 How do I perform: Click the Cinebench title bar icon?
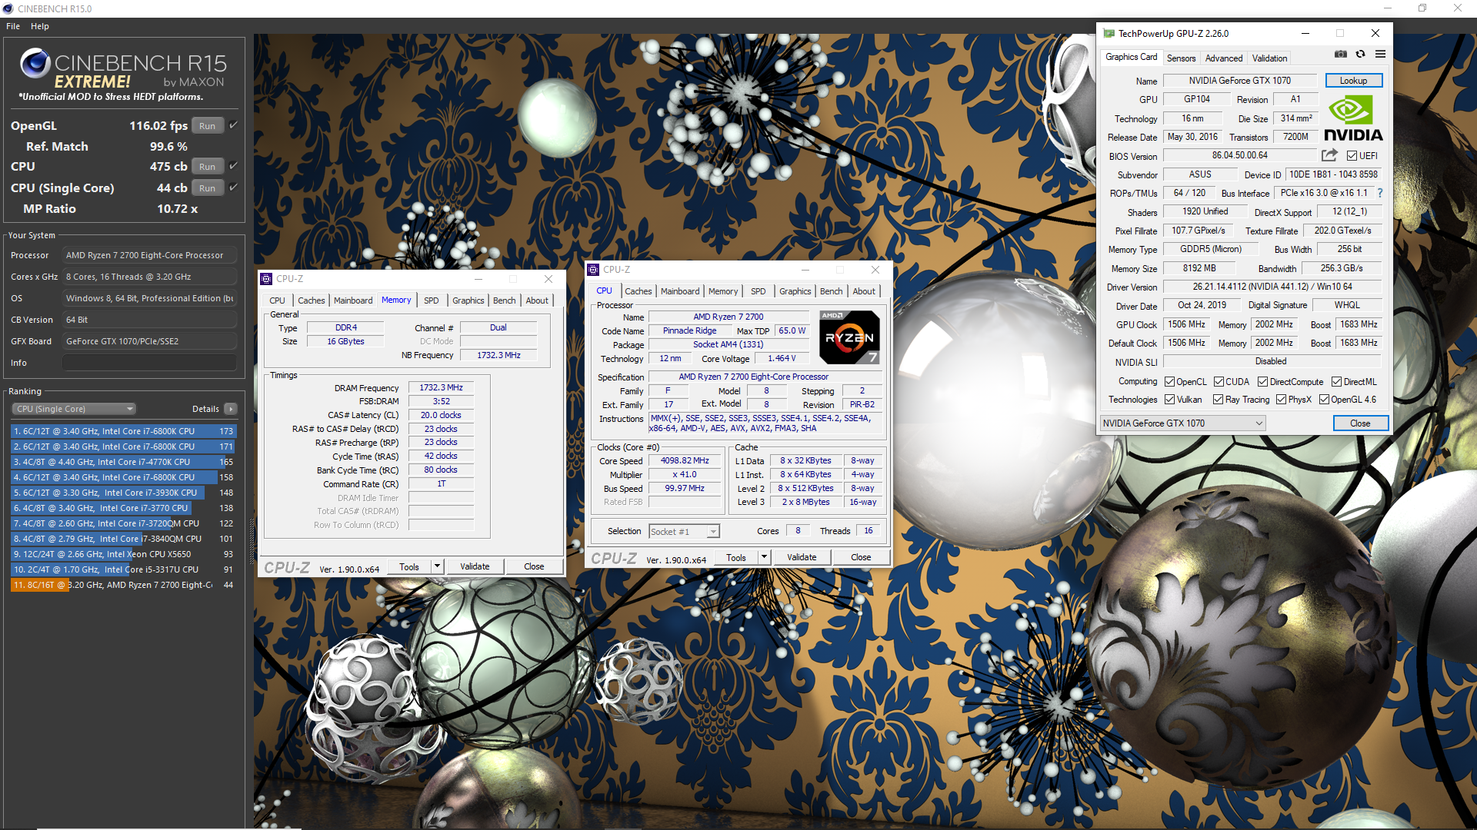click(8, 8)
